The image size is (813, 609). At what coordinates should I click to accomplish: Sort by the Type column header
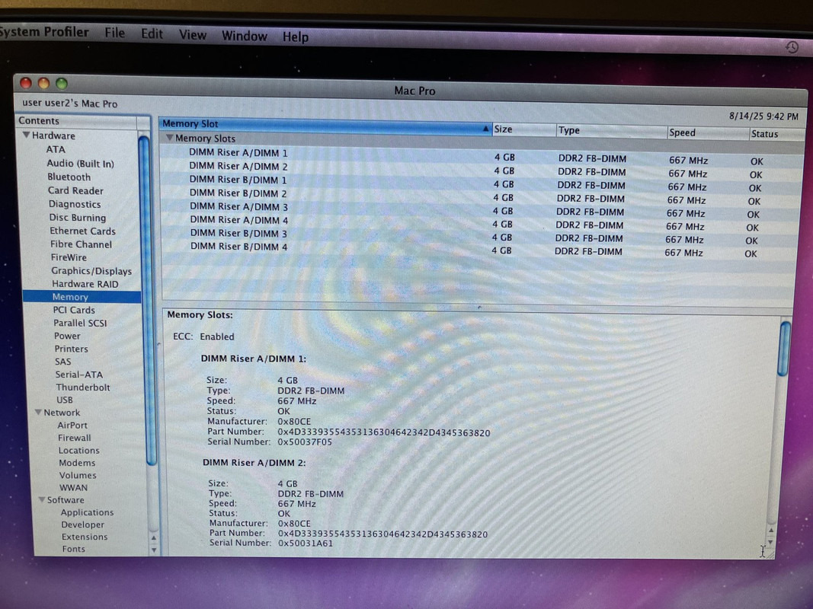click(x=611, y=130)
